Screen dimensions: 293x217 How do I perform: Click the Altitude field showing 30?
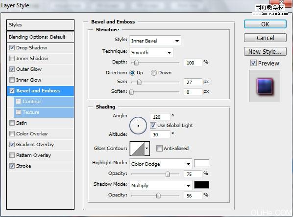(160, 134)
